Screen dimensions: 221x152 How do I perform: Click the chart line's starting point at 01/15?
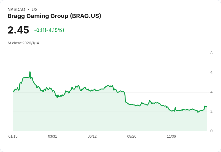13,91
